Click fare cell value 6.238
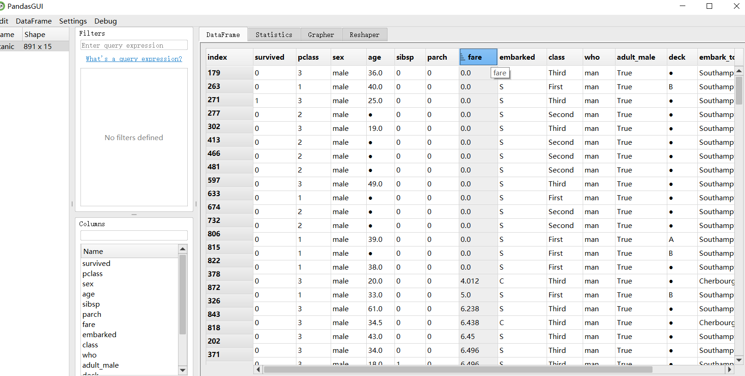This screenshot has height=376, width=745. point(478,308)
